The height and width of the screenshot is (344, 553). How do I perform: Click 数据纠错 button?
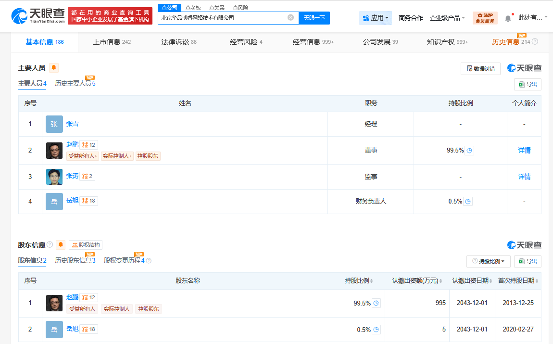(480, 69)
